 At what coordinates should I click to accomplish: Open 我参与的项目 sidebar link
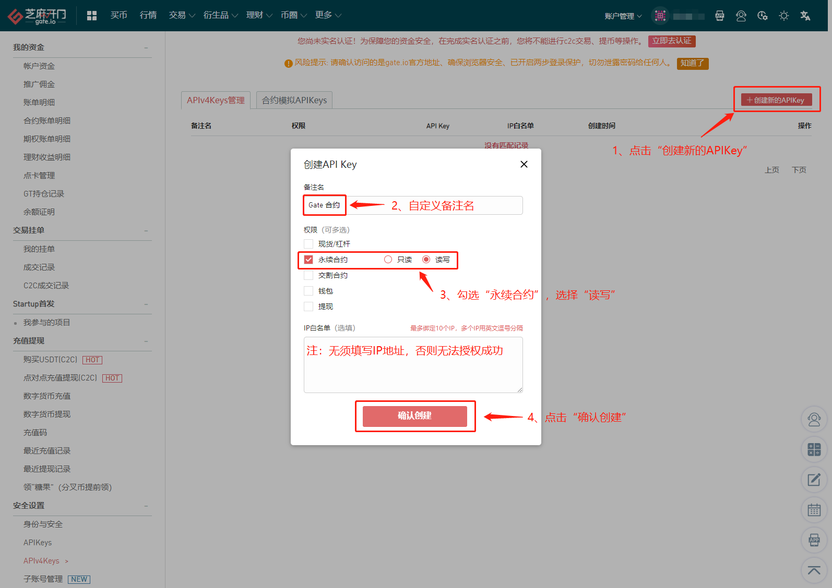point(47,323)
